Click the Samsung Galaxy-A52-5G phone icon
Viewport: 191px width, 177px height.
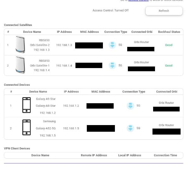tap(27, 127)
